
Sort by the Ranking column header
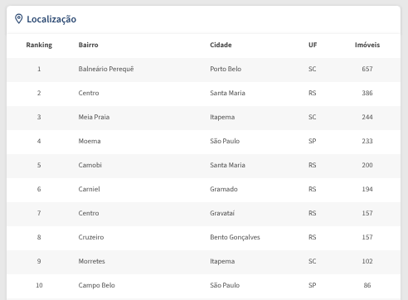39,45
